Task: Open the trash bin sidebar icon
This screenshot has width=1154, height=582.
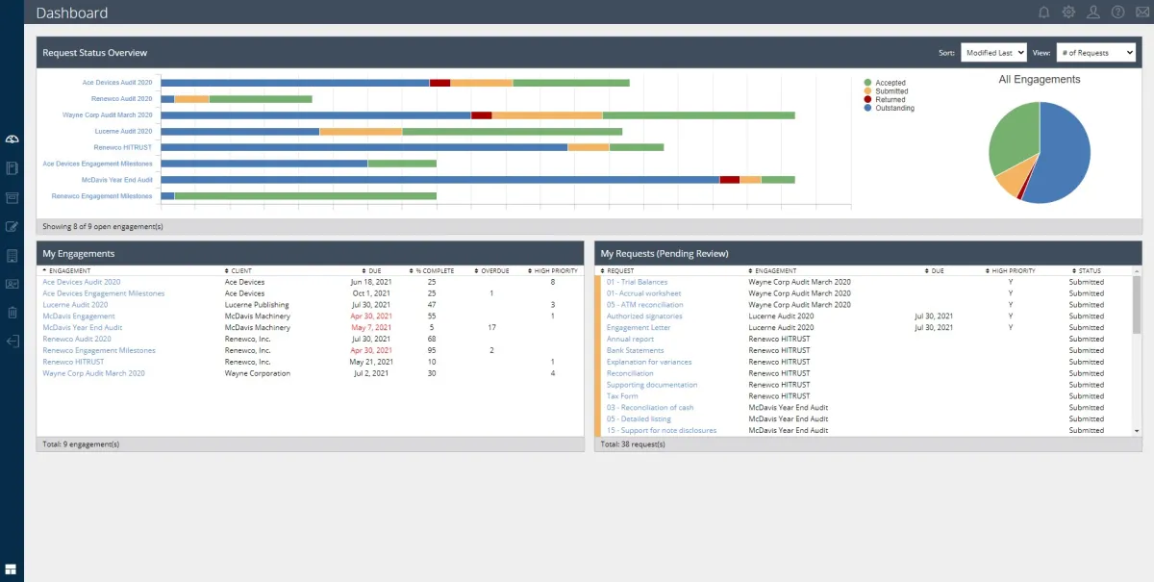Action: click(x=12, y=313)
